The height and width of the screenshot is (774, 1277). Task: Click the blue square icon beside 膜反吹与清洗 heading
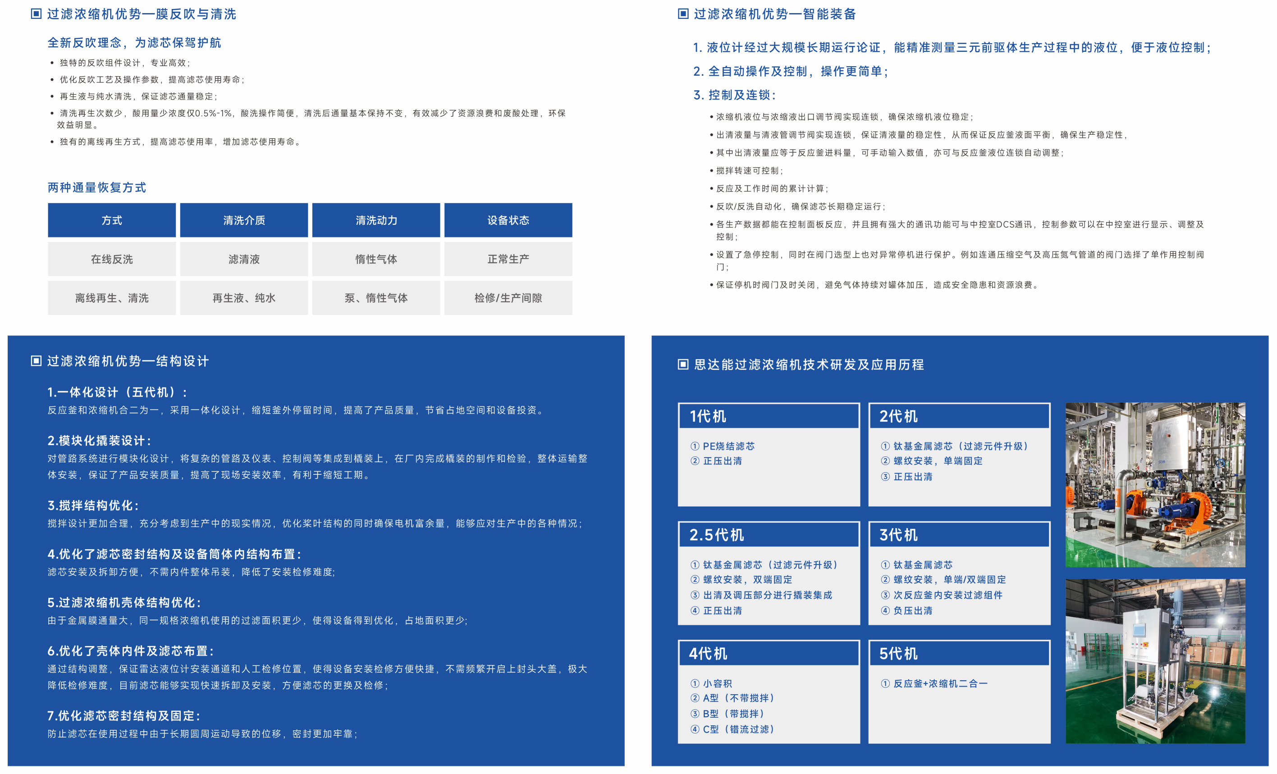pos(35,15)
